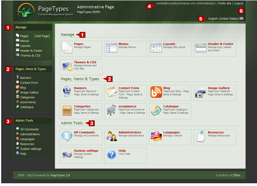Click the System settings gear icon

(67, 155)
